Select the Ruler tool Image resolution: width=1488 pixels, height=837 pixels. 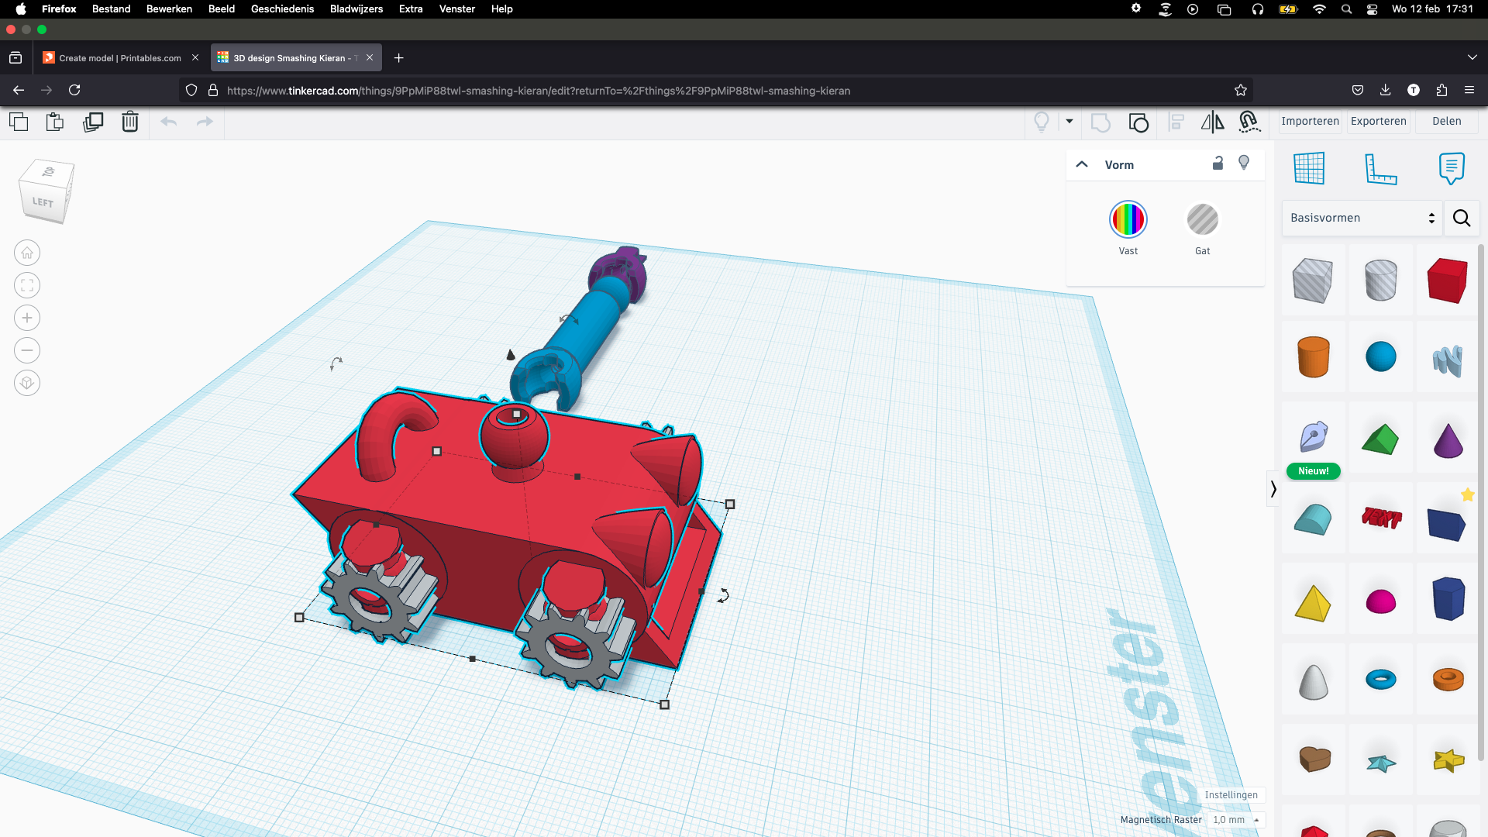pyautogui.click(x=1380, y=168)
